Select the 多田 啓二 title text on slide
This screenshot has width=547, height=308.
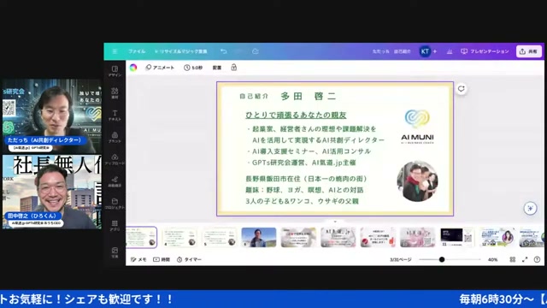coord(308,97)
